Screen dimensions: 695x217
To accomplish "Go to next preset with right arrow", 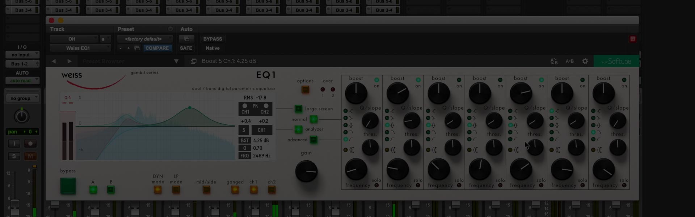I will (x=69, y=61).
